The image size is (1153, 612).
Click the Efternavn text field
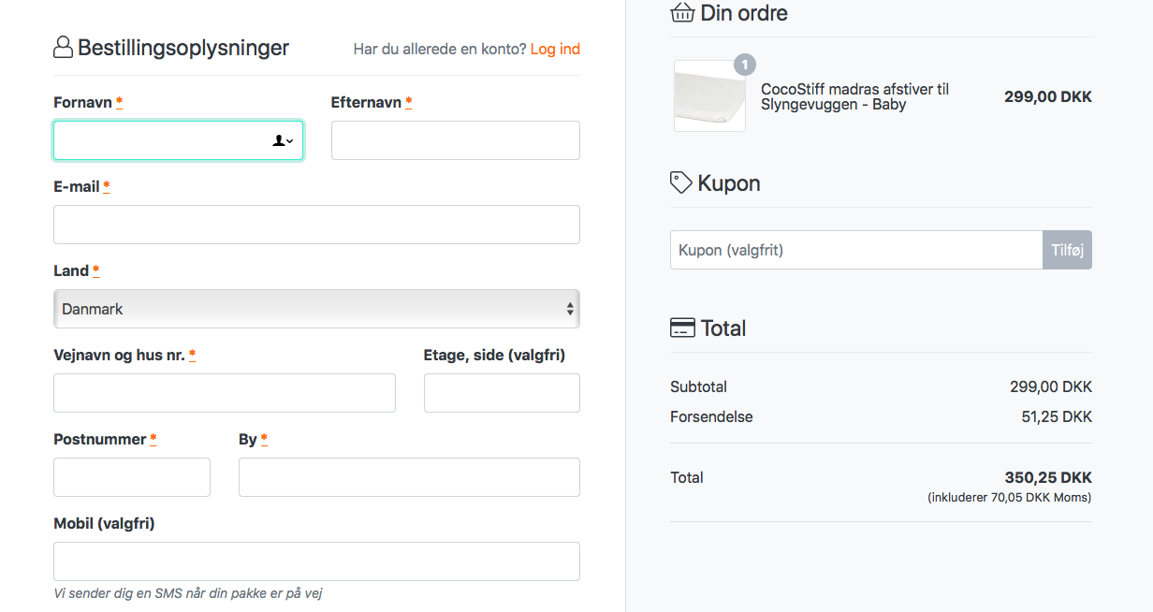[455, 140]
